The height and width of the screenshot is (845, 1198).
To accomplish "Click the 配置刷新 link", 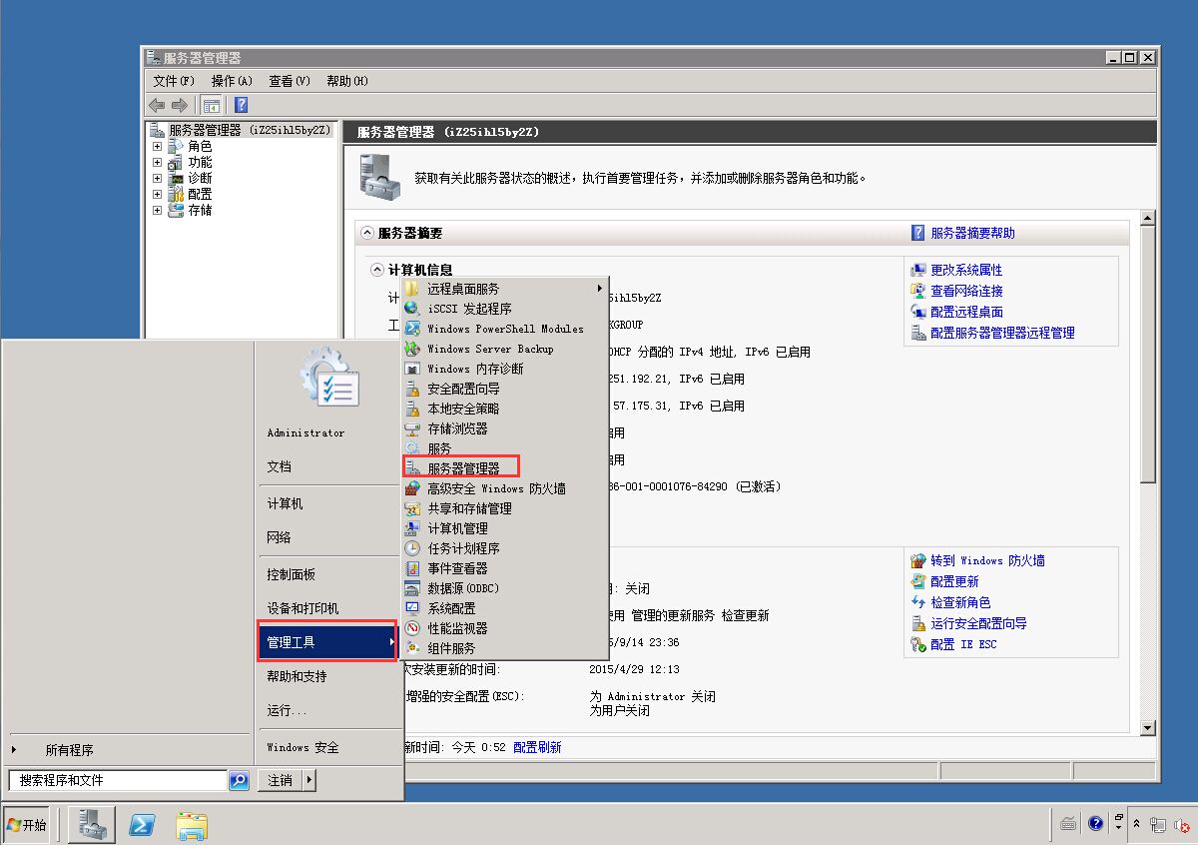I will 537,747.
